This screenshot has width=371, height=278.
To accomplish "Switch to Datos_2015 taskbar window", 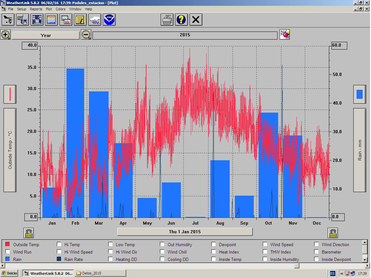I will 100,273.
